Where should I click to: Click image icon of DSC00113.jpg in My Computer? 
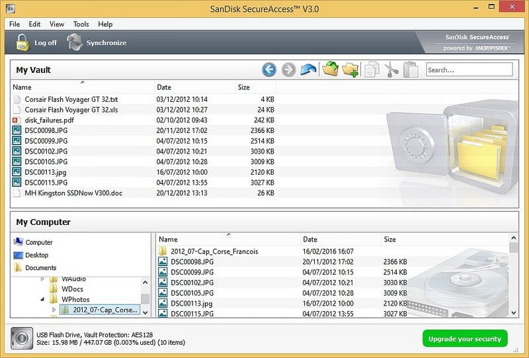(x=163, y=303)
